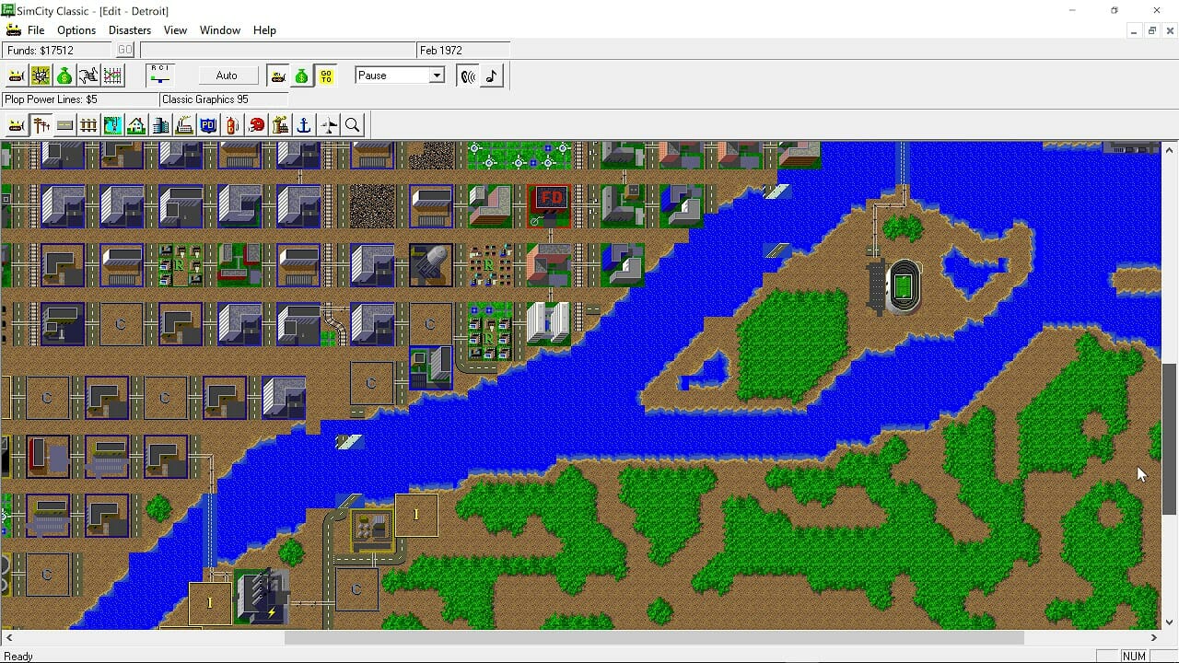The image size is (1179, 663).
Task: Click the magnifying glass query tool
Action: click(x=352, y=125)
